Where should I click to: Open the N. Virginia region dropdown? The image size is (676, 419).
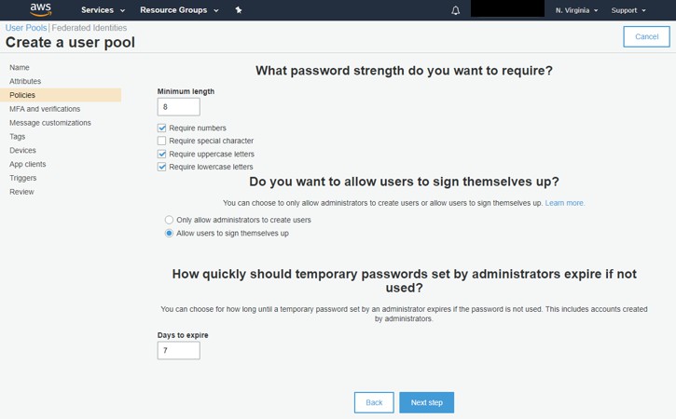[577, 10]
